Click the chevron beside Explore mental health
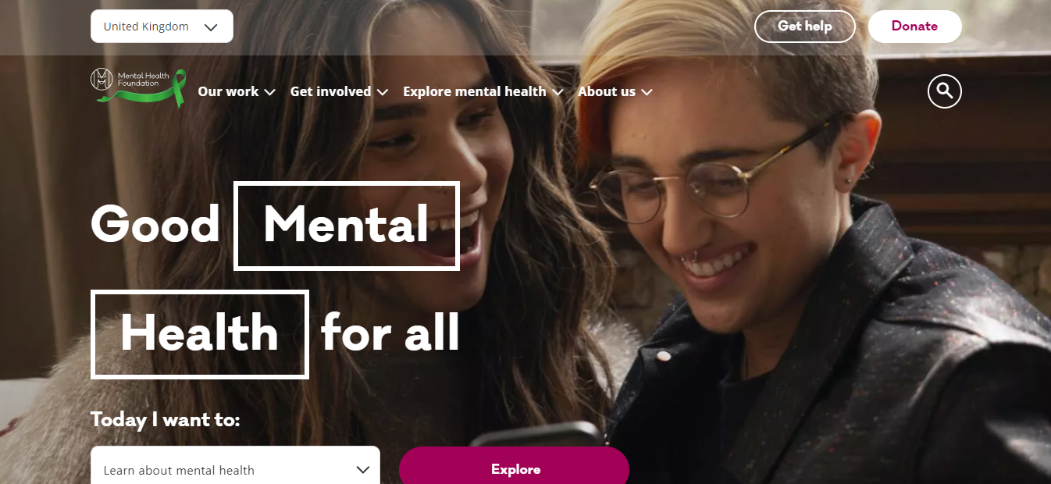The width and height of the screenshot is (1051, 484). tap(558, 92)
